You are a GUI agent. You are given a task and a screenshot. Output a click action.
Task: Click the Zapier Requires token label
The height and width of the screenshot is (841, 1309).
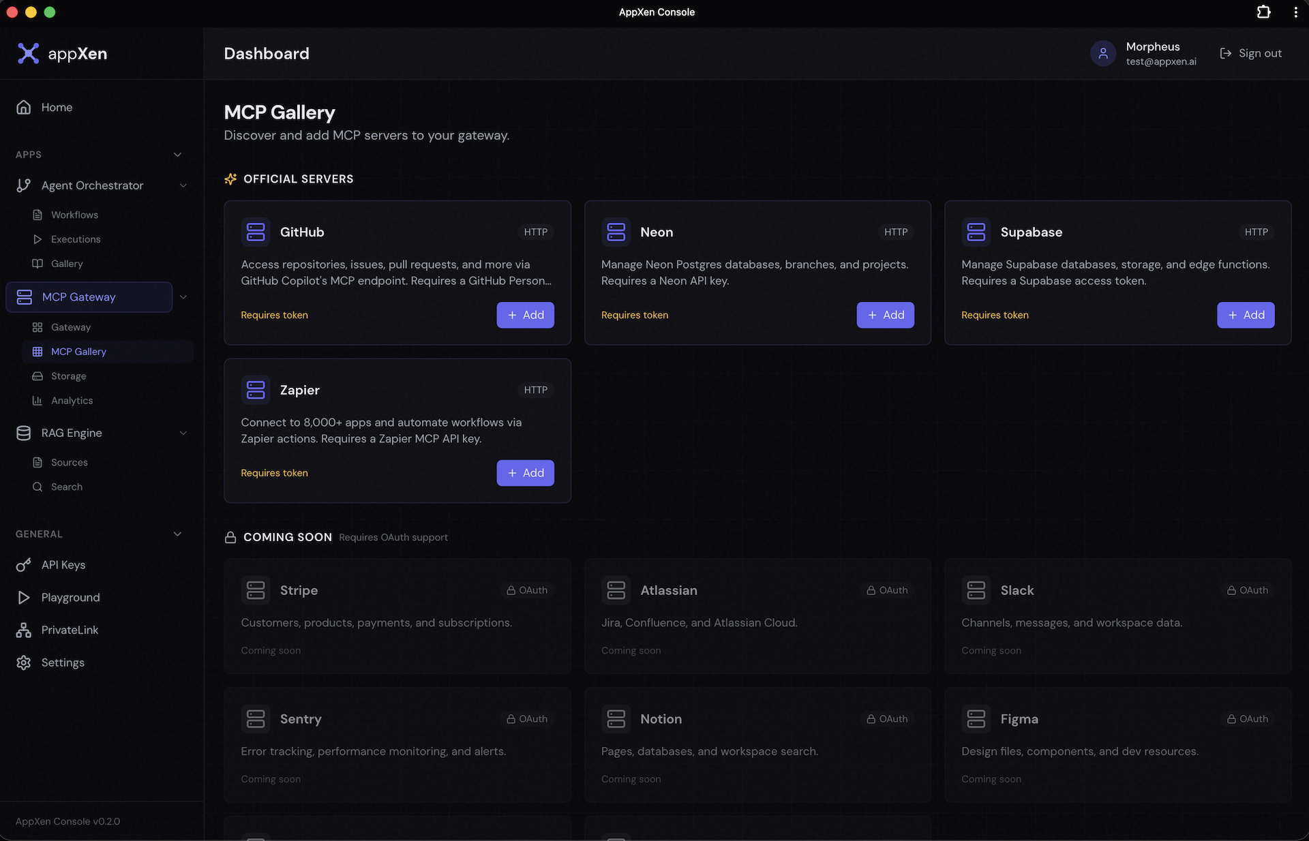coord(274,472)
